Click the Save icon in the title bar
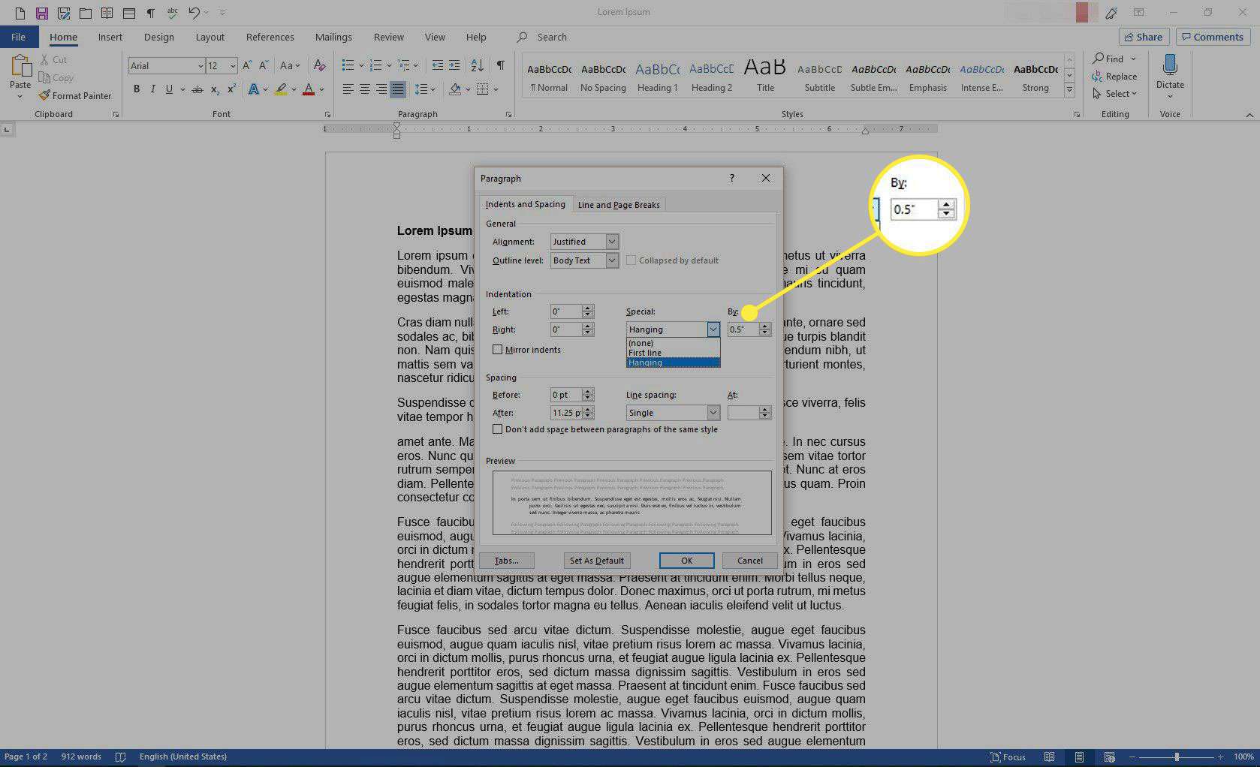Image resolution: width=1260 pixels, height=767 pixels. coord(42,13)
